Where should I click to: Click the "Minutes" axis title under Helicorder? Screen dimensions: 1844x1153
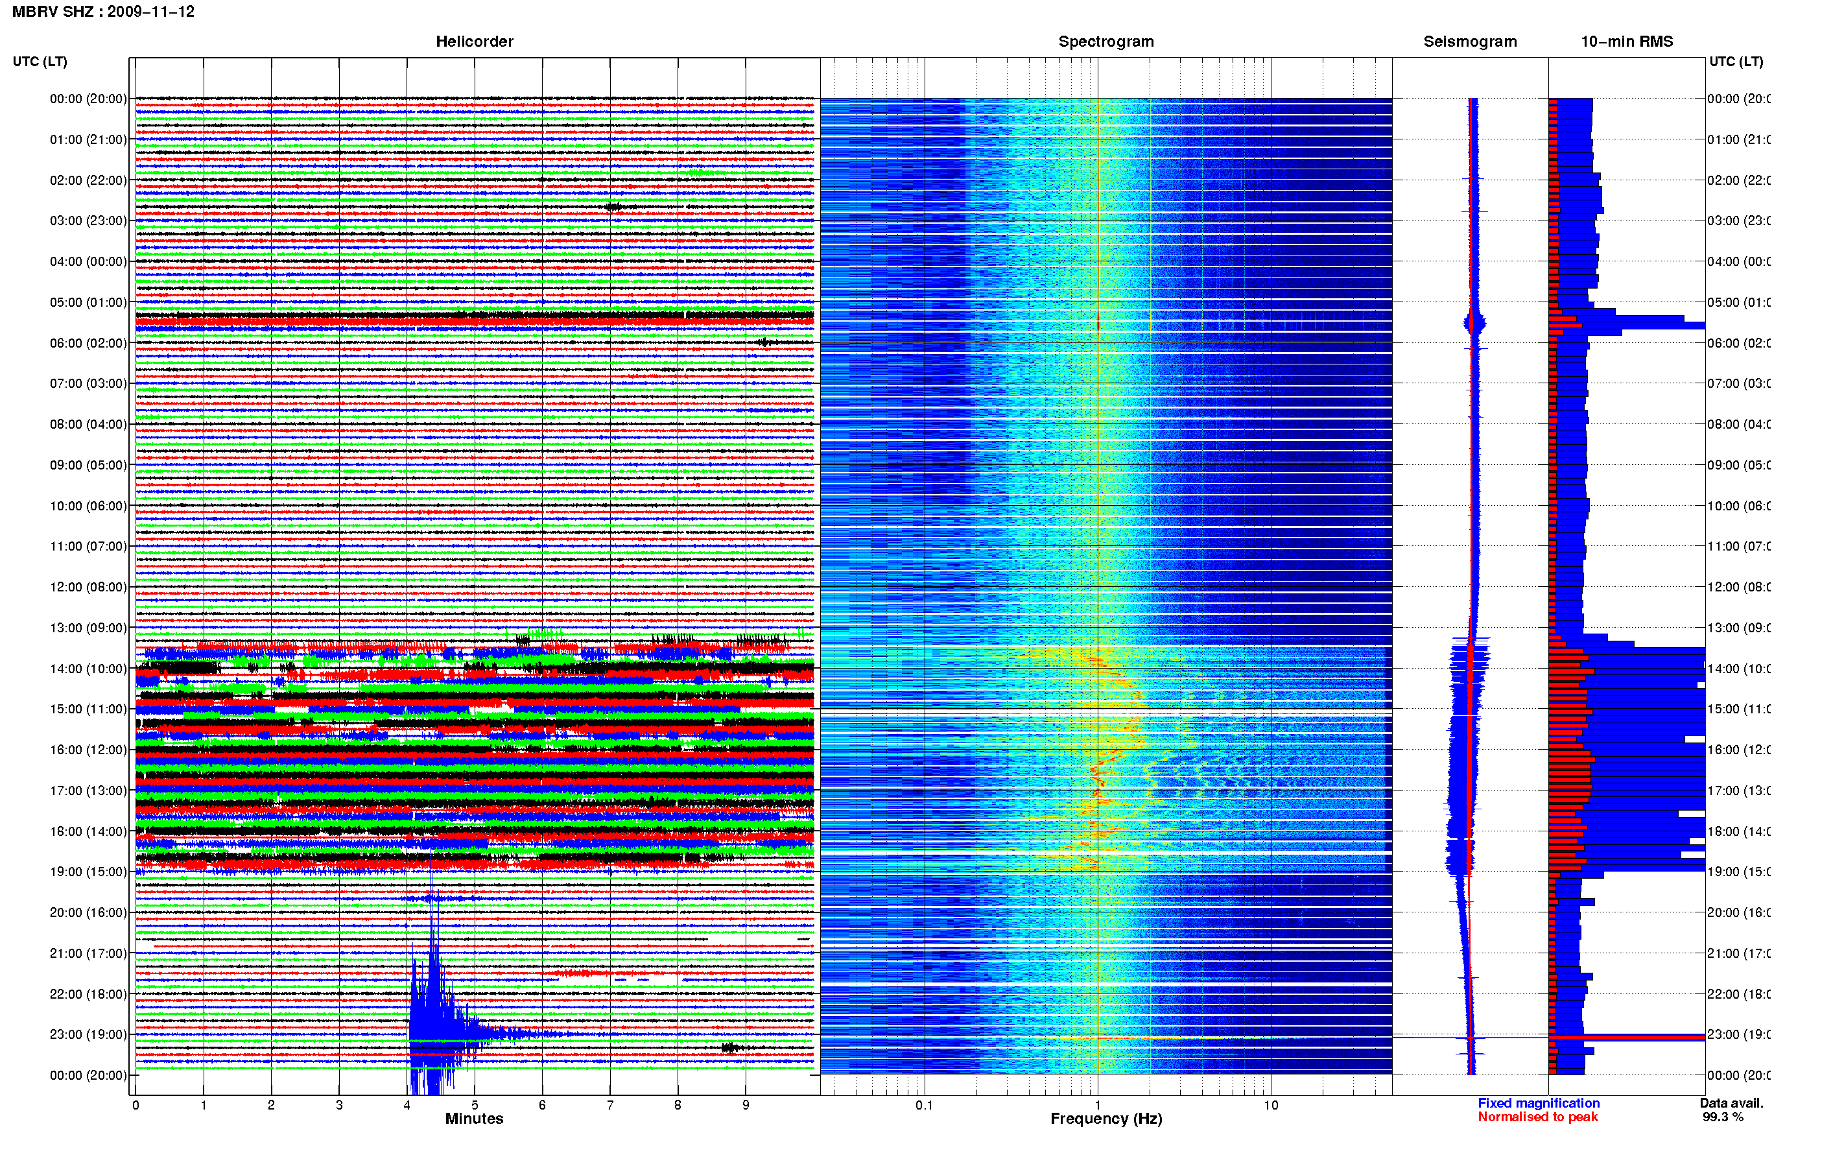(x=474, y=1119)
